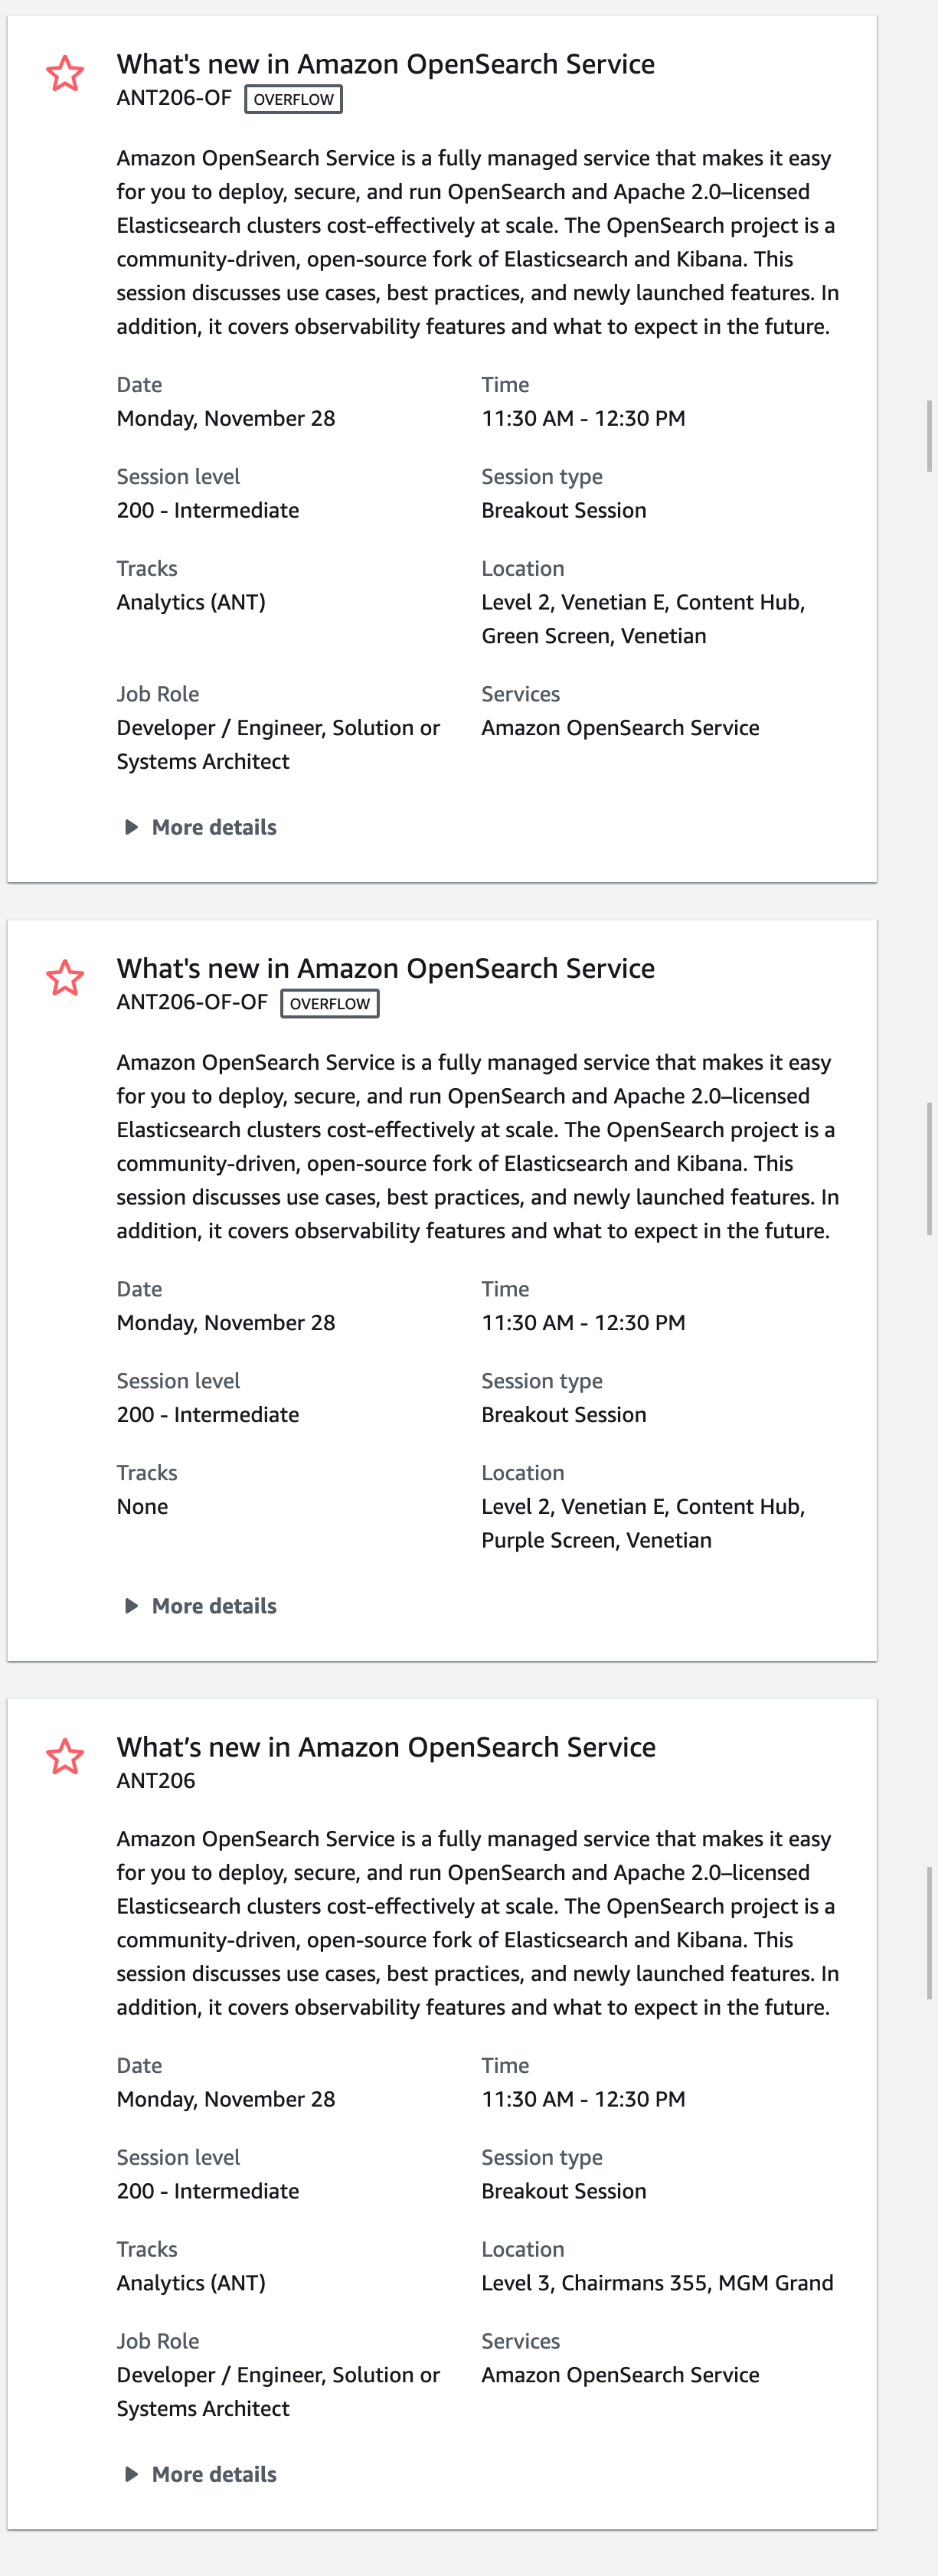Click the Amazon OpenSearch Service name under Services
Viewport: 938px width, 2576px height.
[x=620, y=727]
